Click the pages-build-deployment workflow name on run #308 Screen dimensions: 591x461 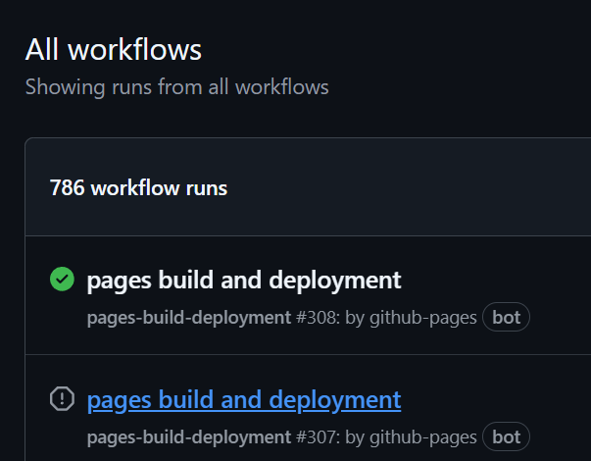click(188, 318)
